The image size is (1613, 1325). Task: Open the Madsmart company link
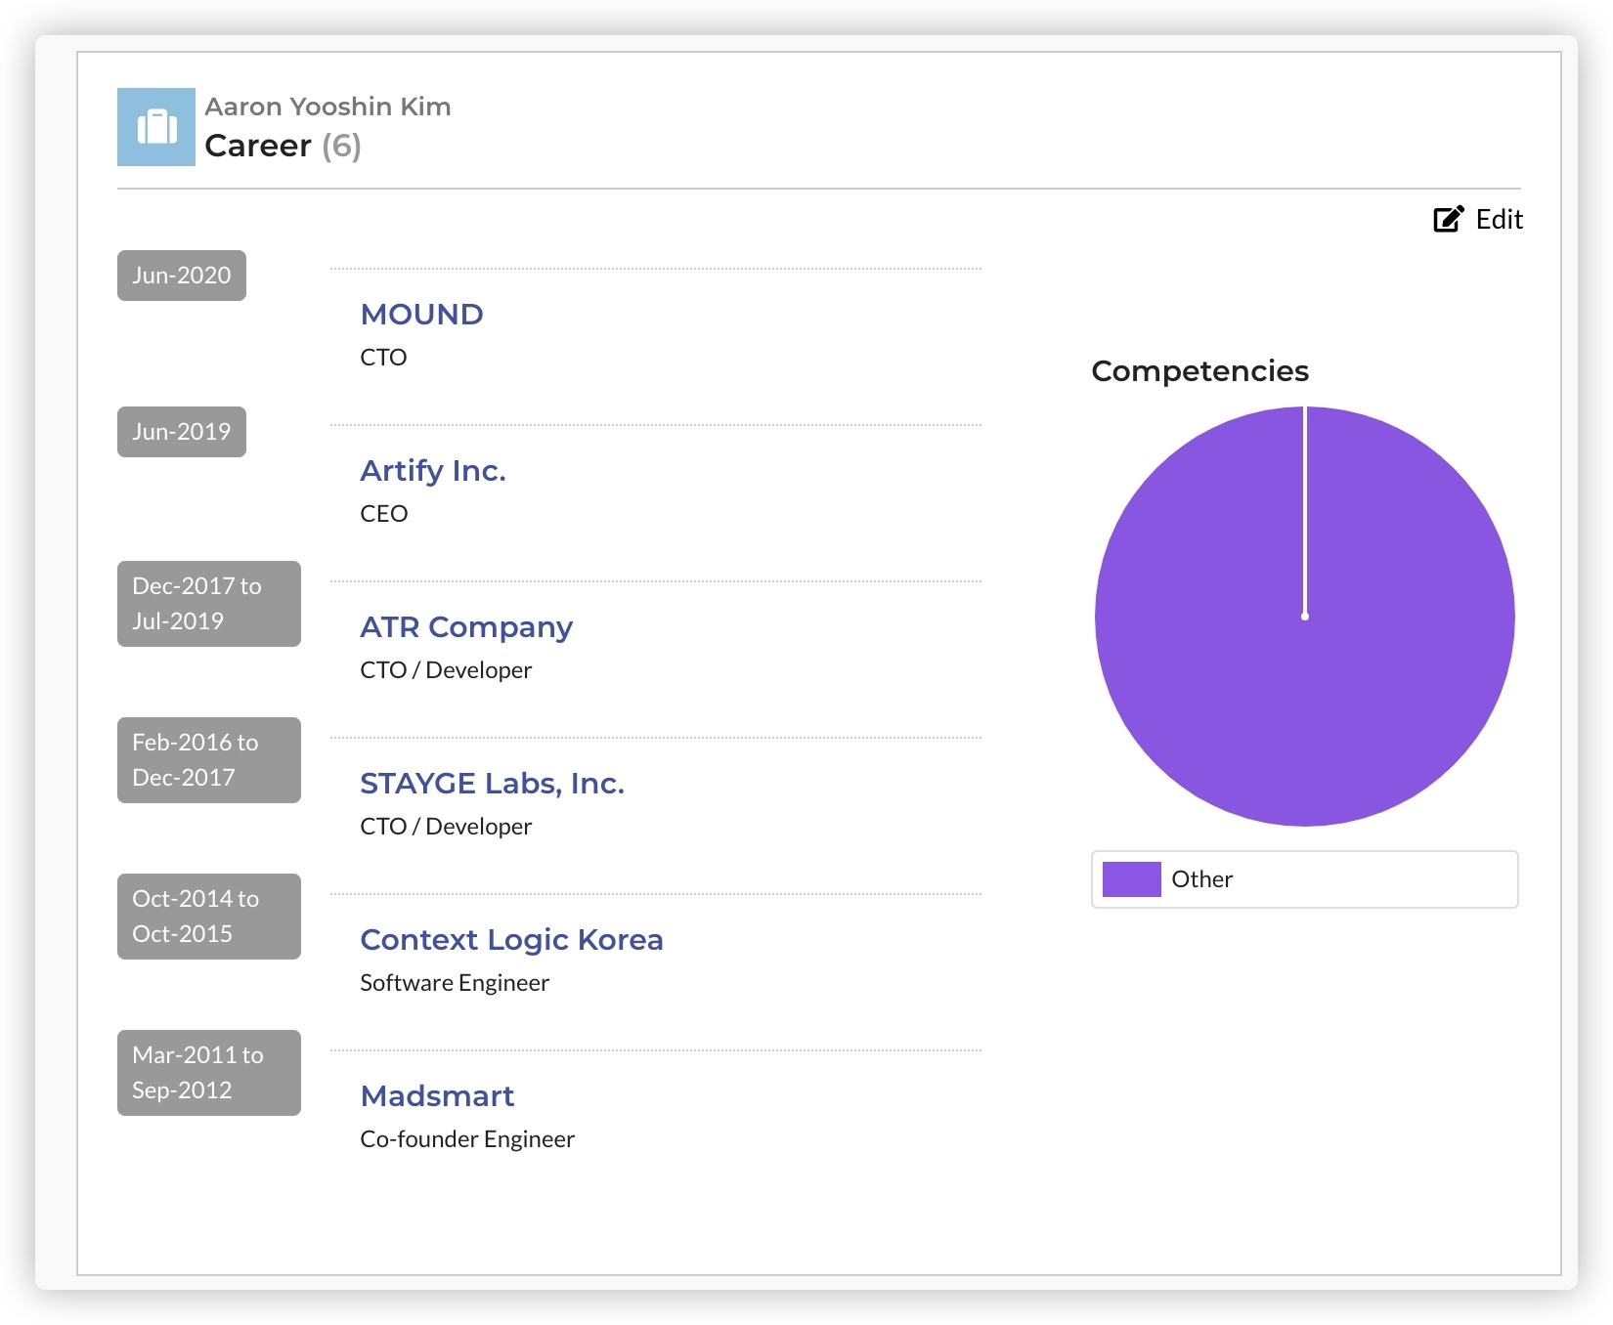pos(437,1096)
